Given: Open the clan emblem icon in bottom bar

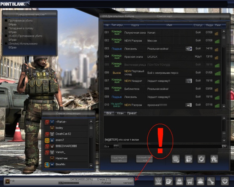Looking at the screenshot, I should (158, 181).
